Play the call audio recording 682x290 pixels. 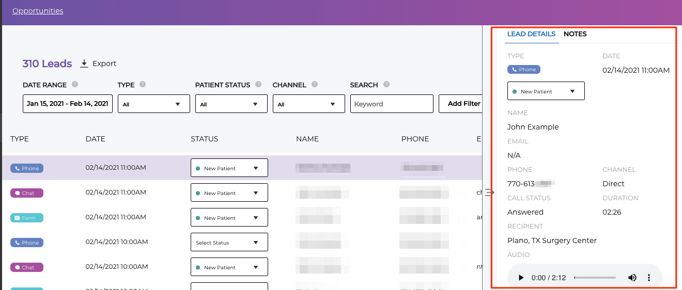point(521,278)
